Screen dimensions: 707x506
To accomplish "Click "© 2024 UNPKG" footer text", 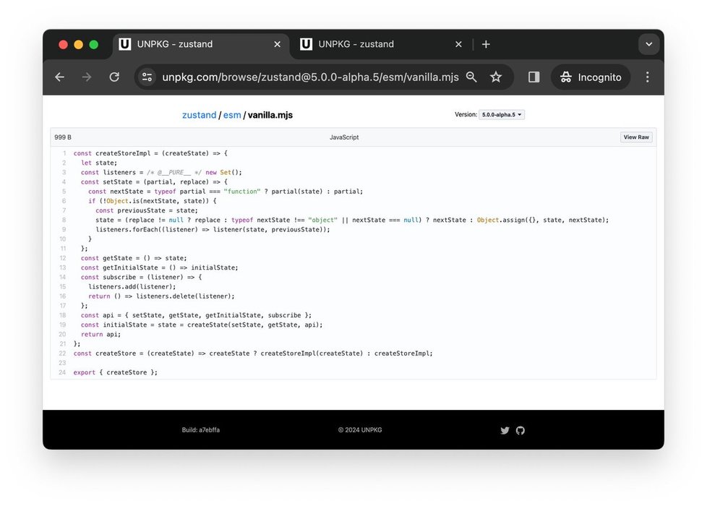I will (360, 430).
